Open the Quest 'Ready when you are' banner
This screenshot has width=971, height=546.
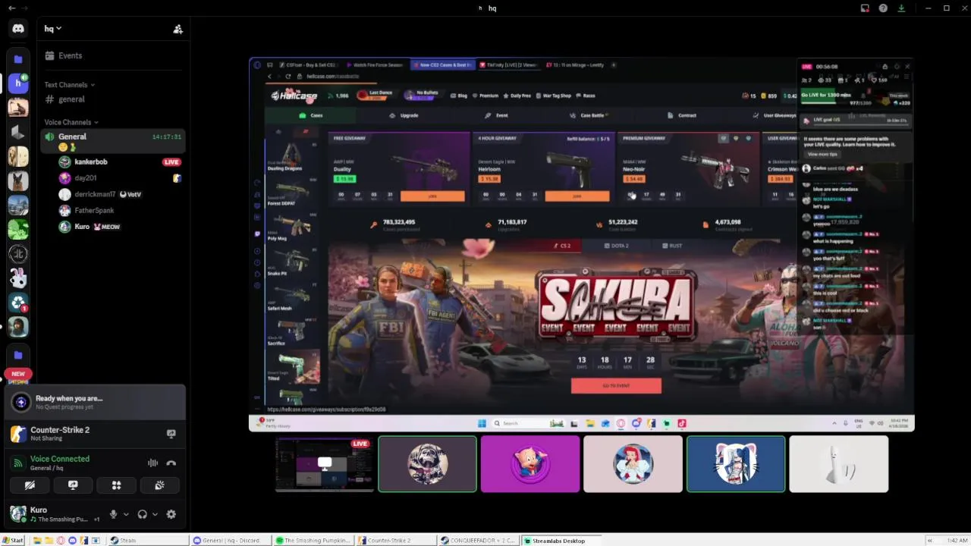(x=95, y=402)
